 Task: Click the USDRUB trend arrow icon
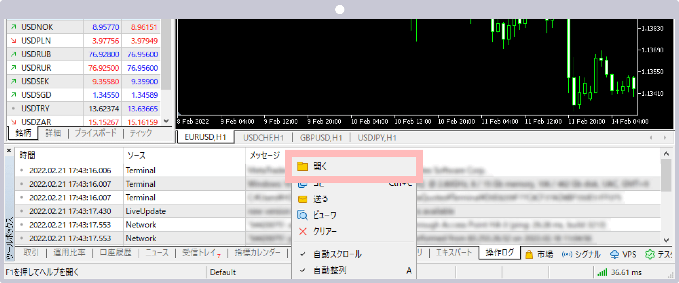click(13, 54)
